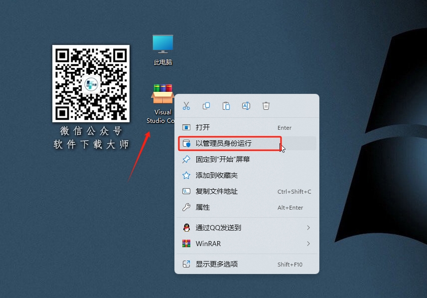Click the Delete trash can icon
This screenshot has width=427, height=298.
point(266,106)
